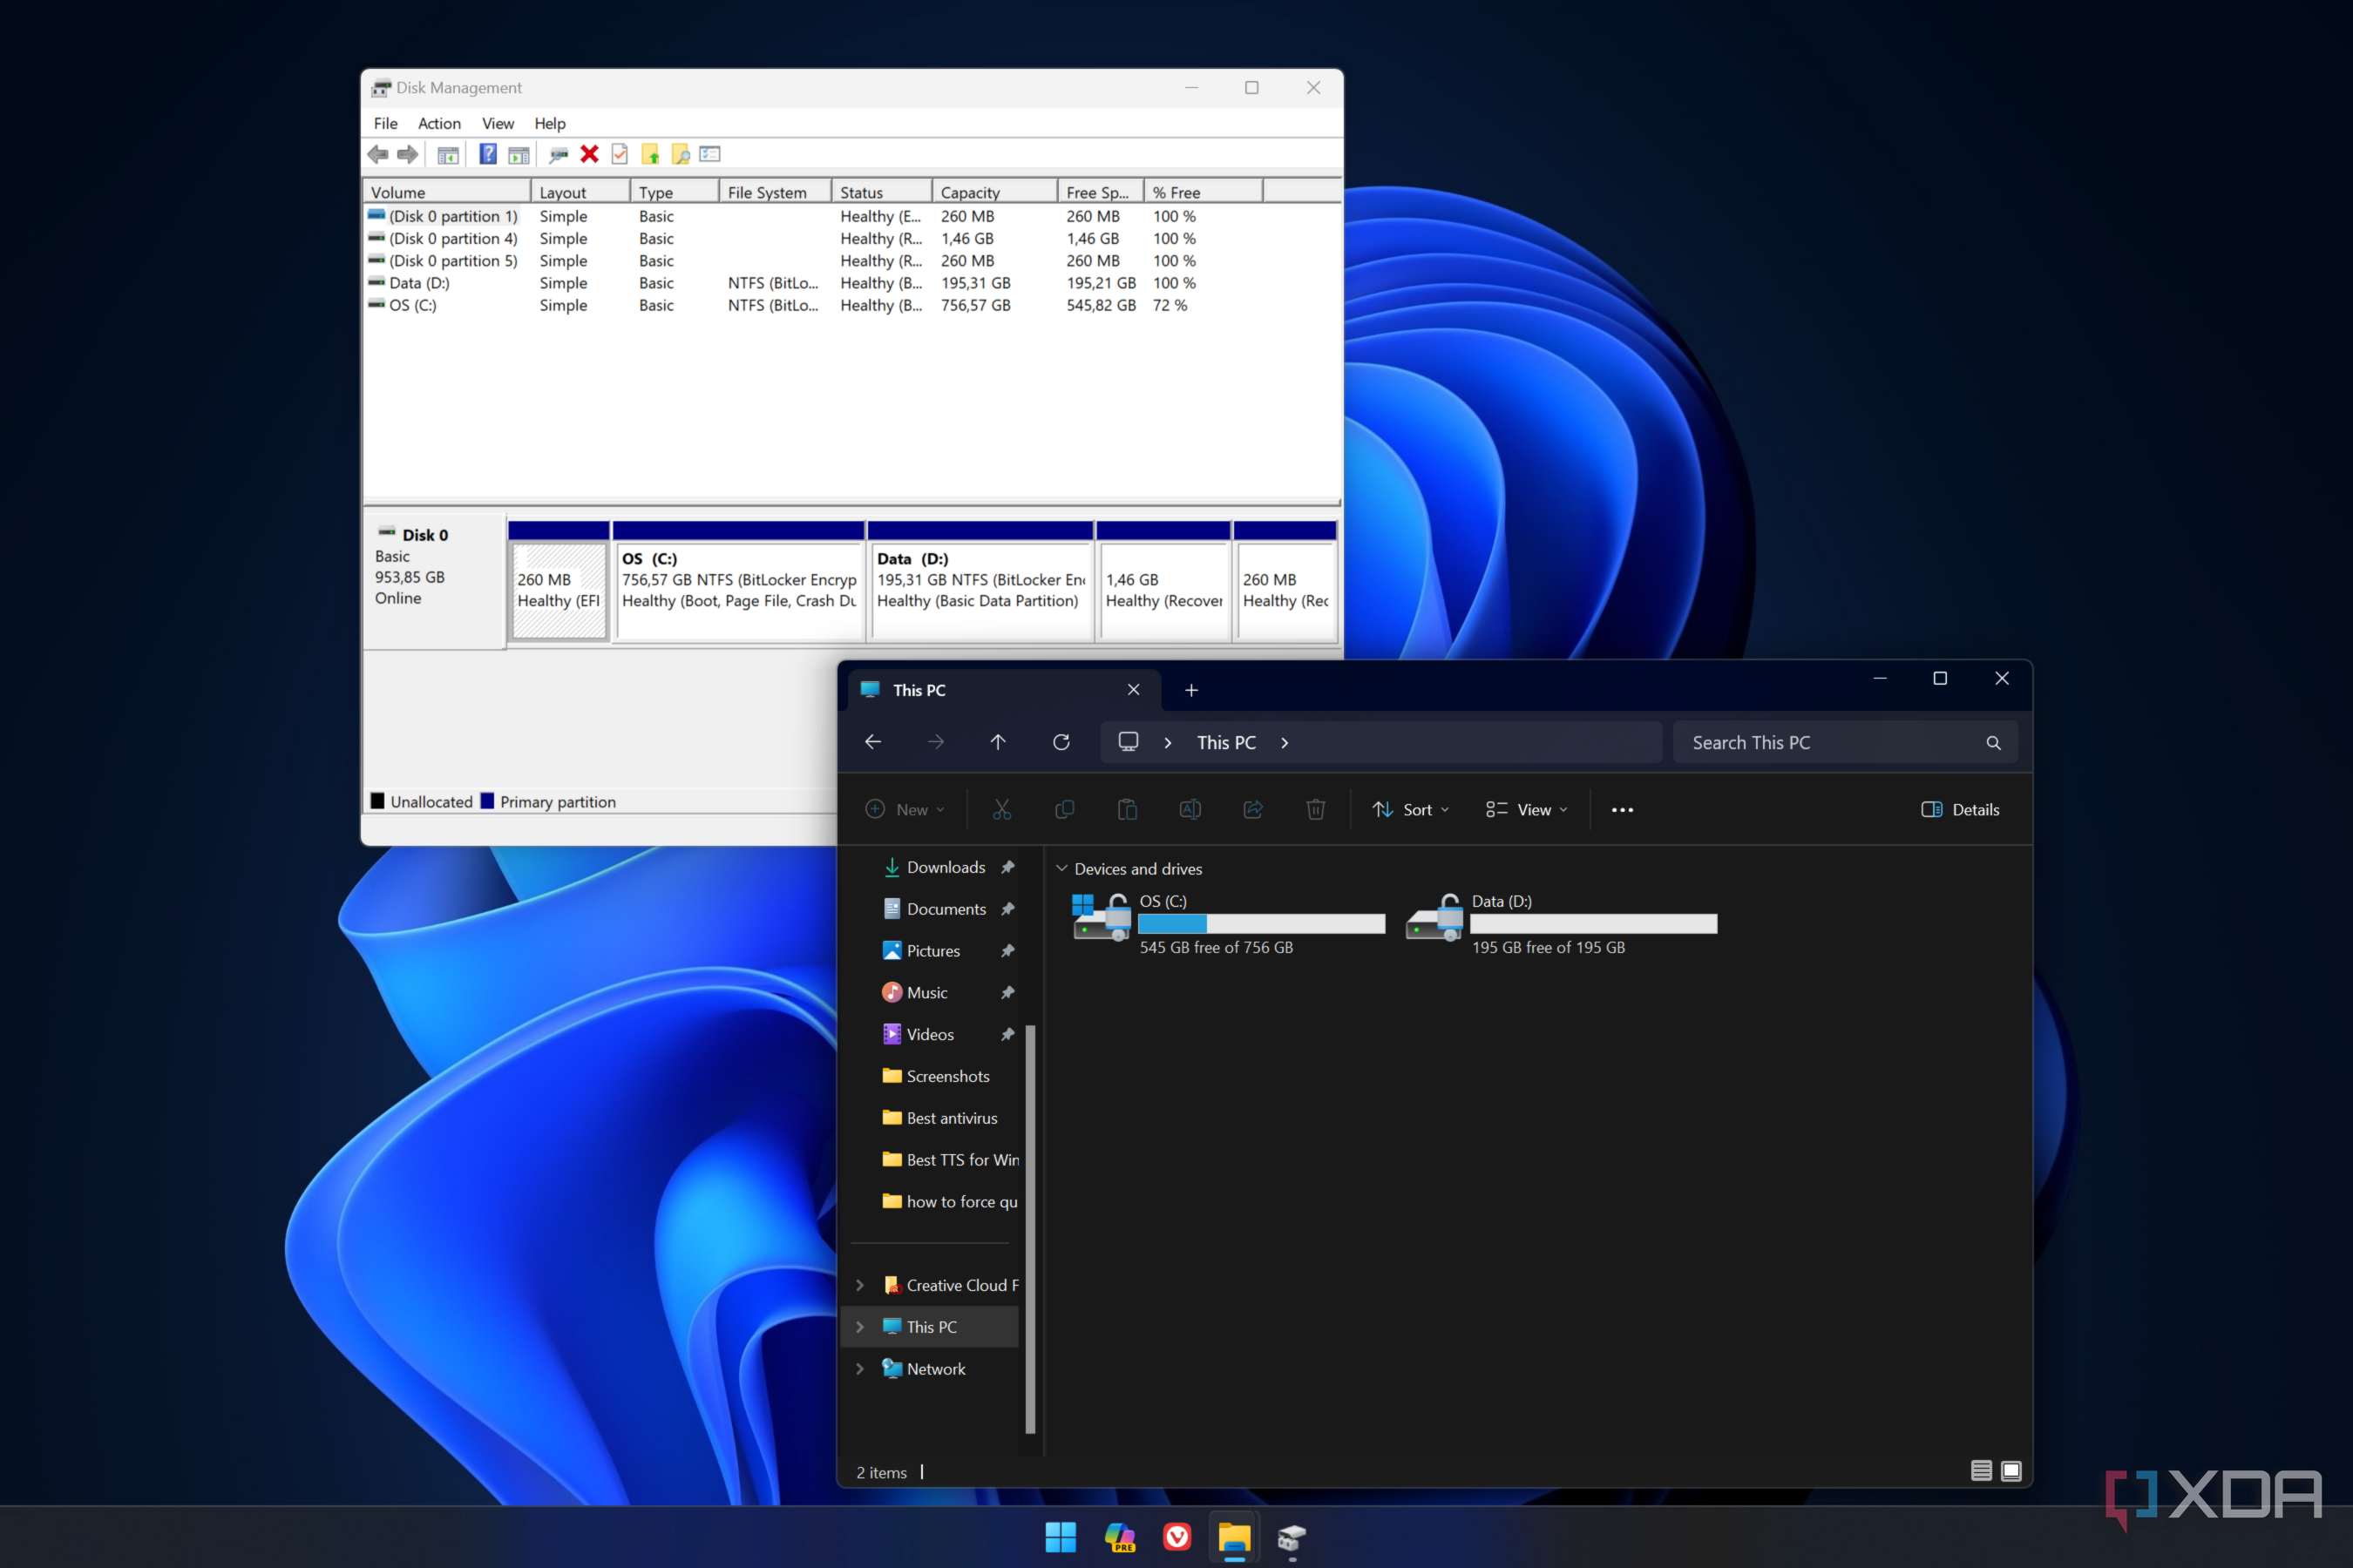Viewport: 2353px width, 1568px height.
Task: Open the Action menu in Disk Management
Action: coord(439,123)
